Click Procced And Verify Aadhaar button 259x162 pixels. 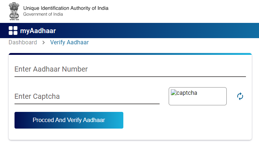tap(69, 120)
